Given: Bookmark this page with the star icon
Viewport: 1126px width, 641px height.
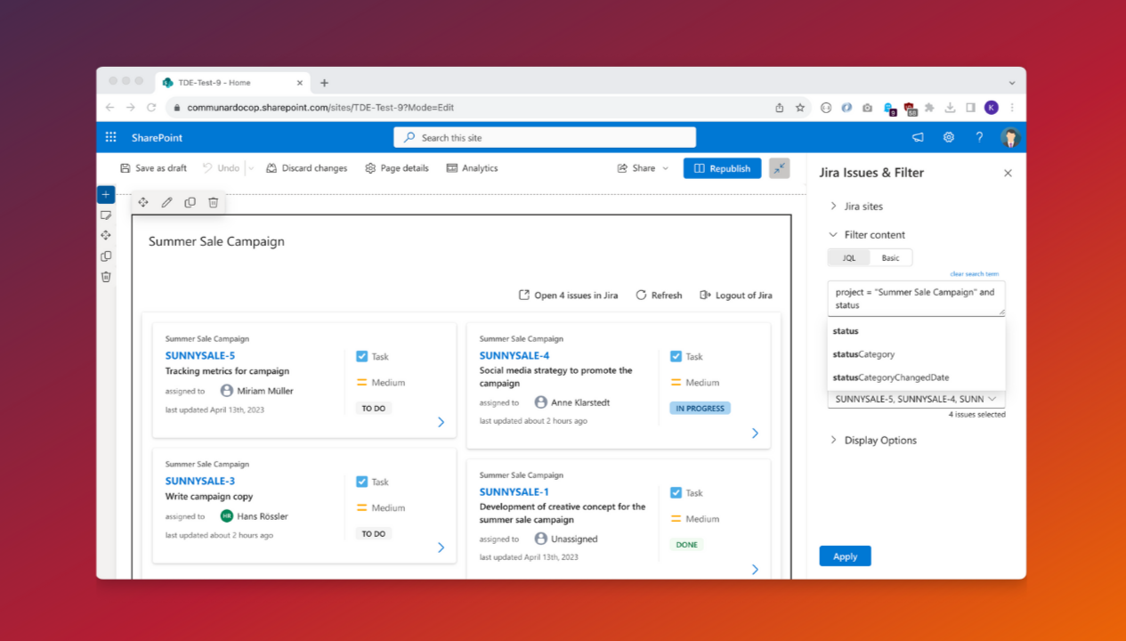Looking at the screenshot, I should point(800,108).
